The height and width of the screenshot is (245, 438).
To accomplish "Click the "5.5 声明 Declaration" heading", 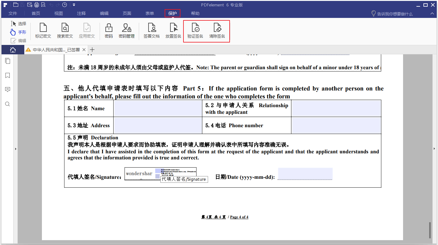I will (x=93, y=138).
